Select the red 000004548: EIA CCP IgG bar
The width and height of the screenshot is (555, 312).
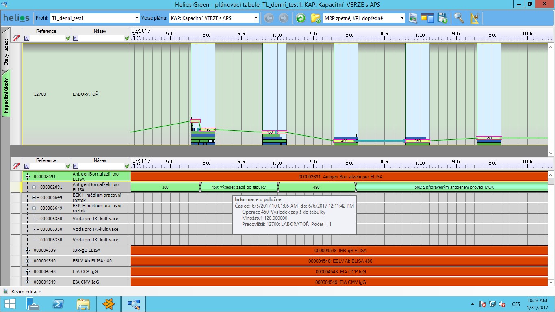click(x=339, y=272)
